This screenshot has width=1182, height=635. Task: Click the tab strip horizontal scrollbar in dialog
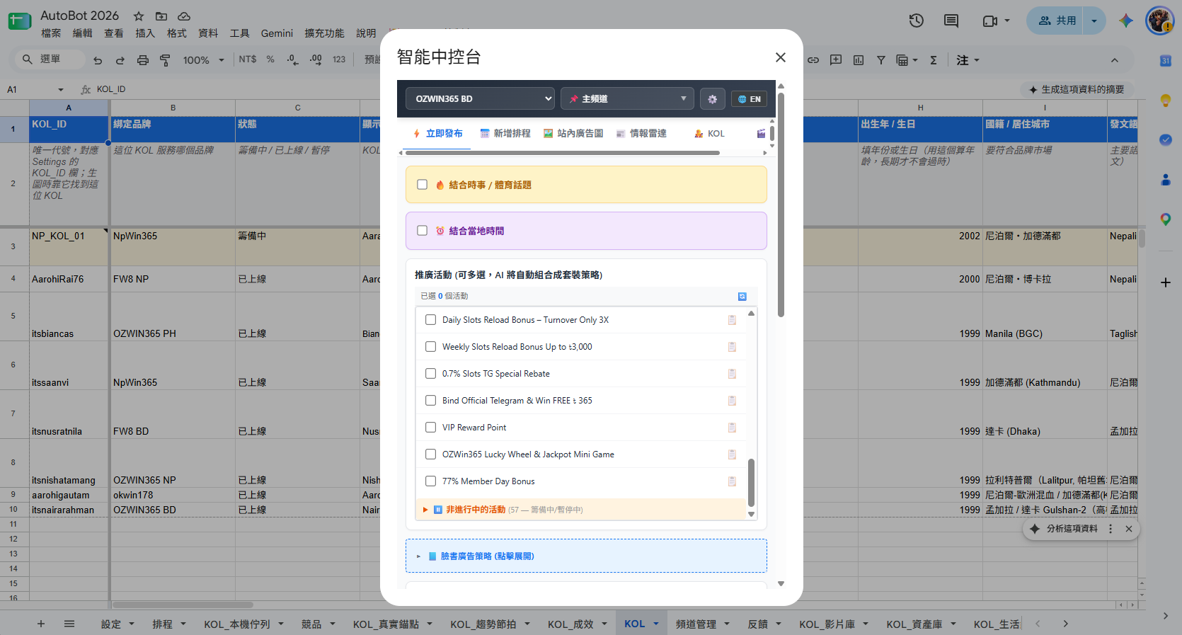click(x=562, y=152)
